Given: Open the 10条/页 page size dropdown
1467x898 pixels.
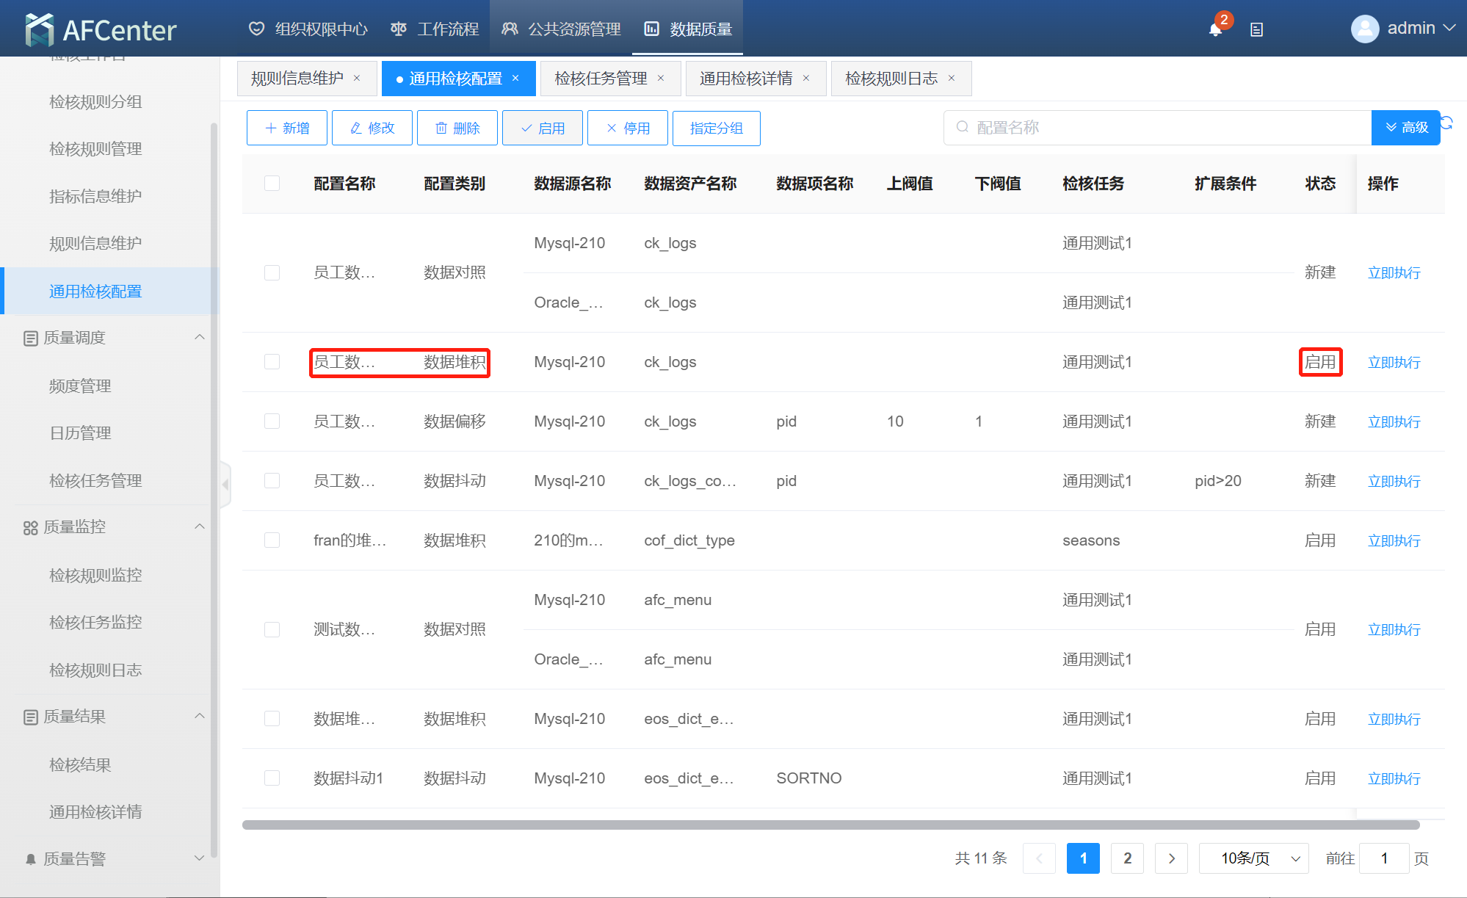Looking at the screenshot, I should [1253, 858].
